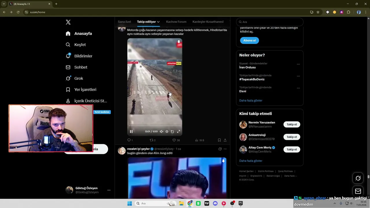Expand Takip ediliyor tab dropdown chevron
The width and height of the screenshot is (370, 208).
point(158,22)
